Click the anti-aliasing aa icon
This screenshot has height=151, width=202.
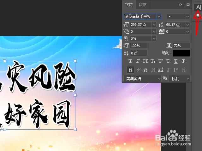coord(165,78)
